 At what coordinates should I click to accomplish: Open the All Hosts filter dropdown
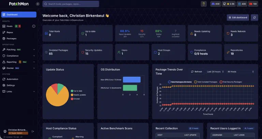241,72
